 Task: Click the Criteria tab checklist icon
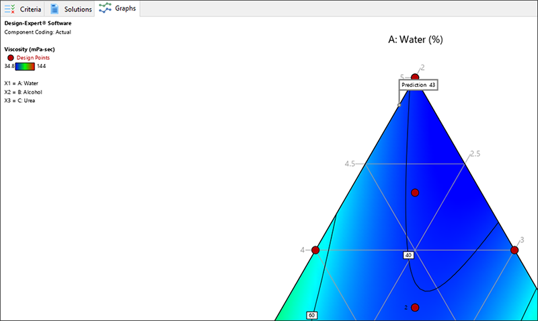coord(10,9)
